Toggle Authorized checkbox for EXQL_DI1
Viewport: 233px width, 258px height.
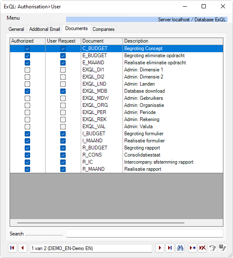click(x=27, y=70)
